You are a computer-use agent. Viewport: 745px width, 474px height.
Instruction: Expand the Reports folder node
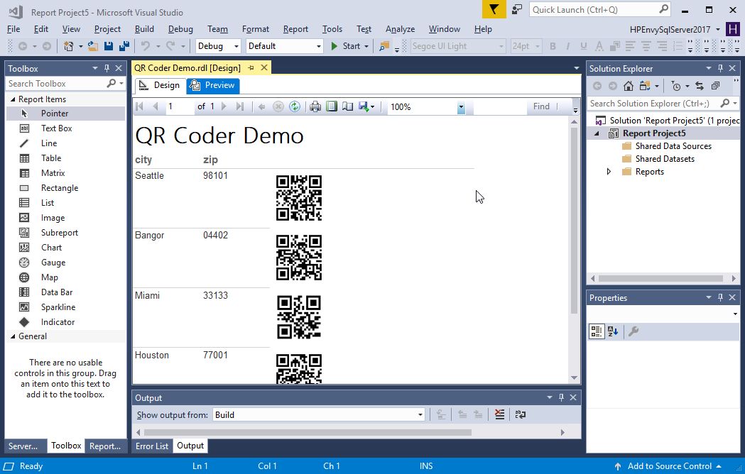(609, 172)
